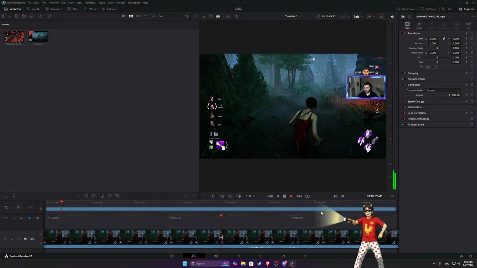The height and width of the screenshot is (268, 477).
Task: Flip the clip vertically
Action: tap(435, 67)
